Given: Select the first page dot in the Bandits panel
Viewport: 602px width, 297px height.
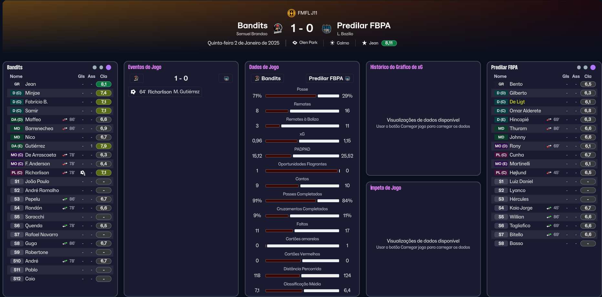Looking at the screenshot, I should point(95,67).
